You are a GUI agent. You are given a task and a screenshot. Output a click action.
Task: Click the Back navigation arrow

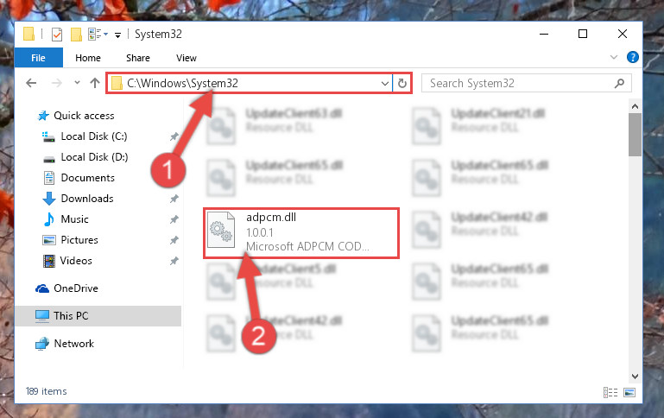tap(31, 83)
